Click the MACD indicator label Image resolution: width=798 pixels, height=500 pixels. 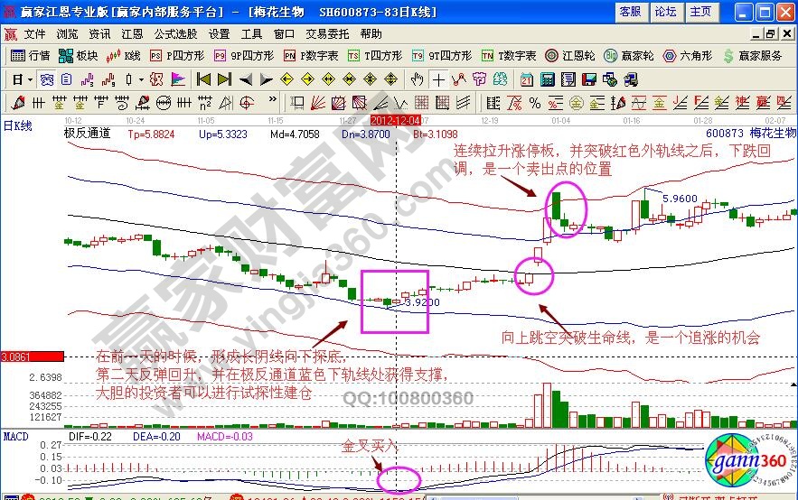pos(15,437)
